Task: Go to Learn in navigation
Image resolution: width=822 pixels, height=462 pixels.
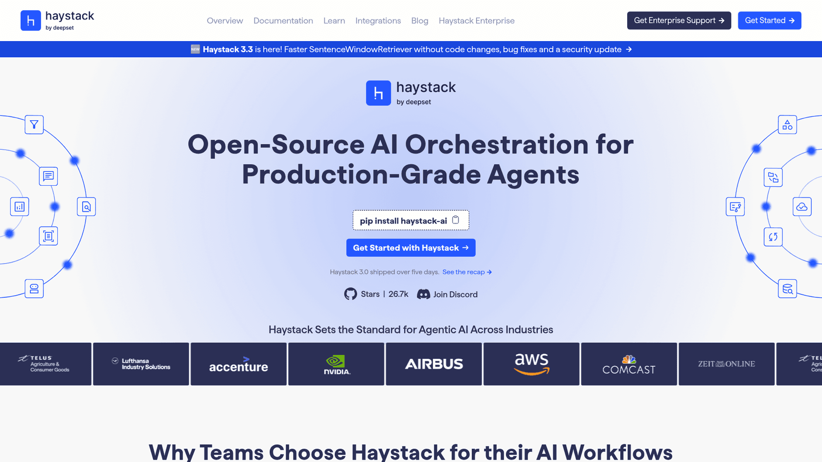Action: [334, 21]
